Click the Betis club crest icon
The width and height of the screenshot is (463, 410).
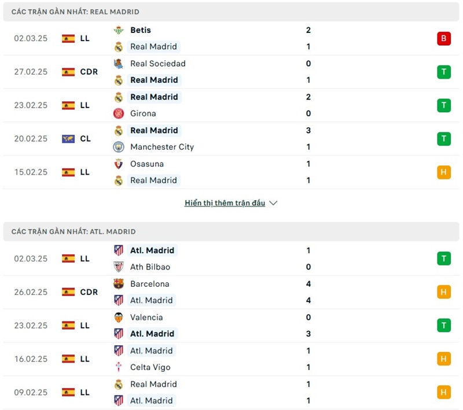tap(119, 30)
